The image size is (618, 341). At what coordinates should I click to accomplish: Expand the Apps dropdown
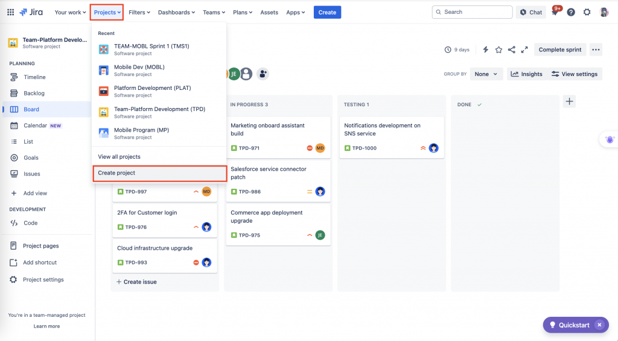(x=295, y=12)
